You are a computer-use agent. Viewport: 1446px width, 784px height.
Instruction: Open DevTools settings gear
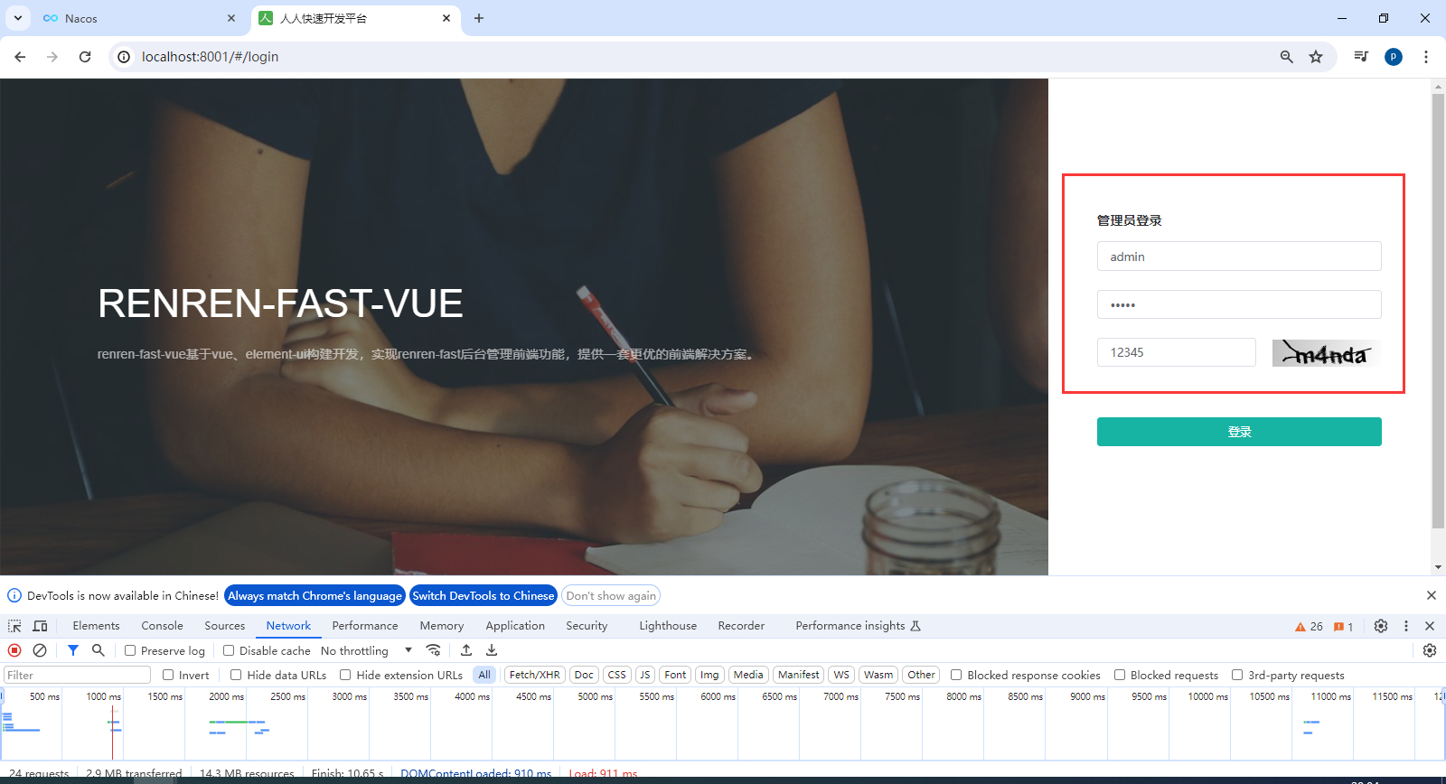pos(1381,626)
